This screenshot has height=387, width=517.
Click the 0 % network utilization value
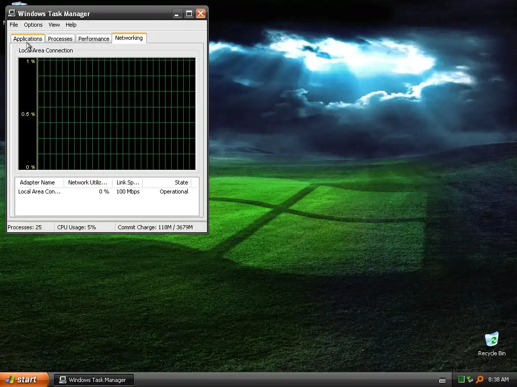[104, 191]
